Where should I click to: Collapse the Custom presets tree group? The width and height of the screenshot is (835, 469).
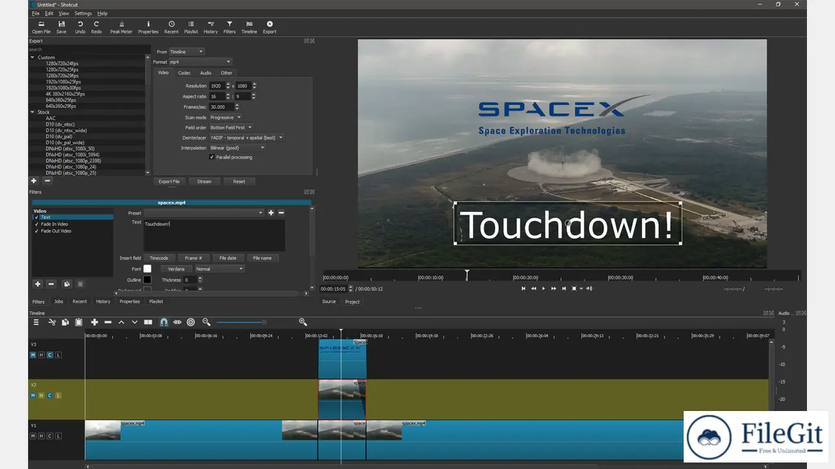point(33,57)
